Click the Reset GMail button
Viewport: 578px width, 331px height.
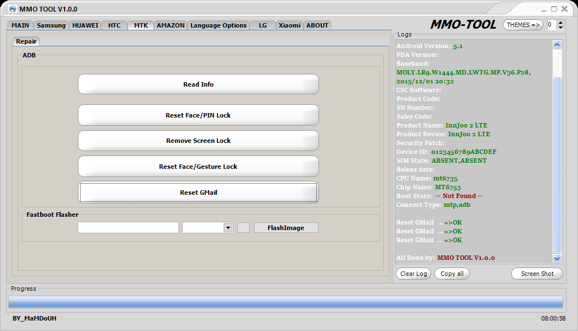click(198, 192)
